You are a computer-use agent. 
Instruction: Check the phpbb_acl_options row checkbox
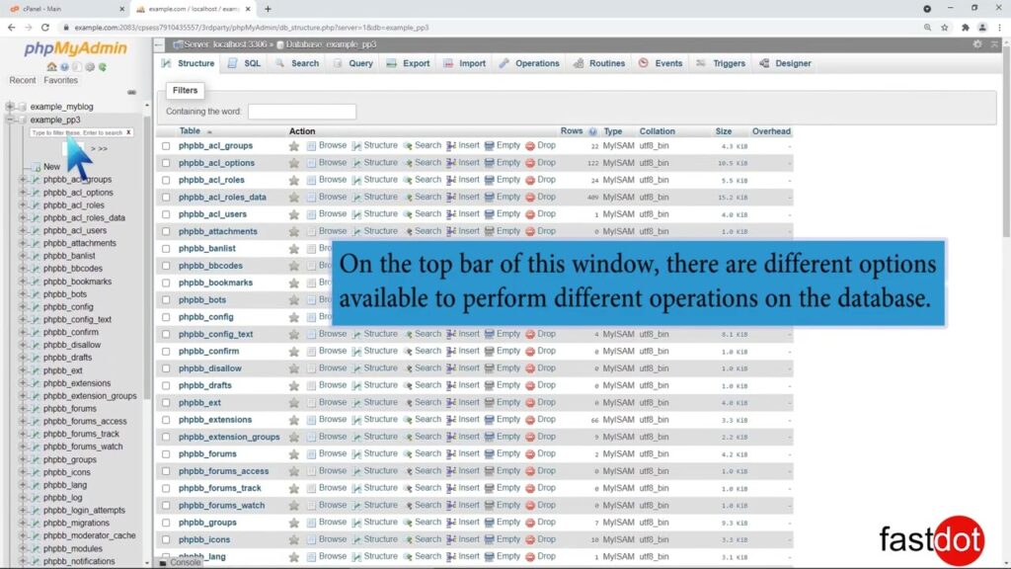166,163
